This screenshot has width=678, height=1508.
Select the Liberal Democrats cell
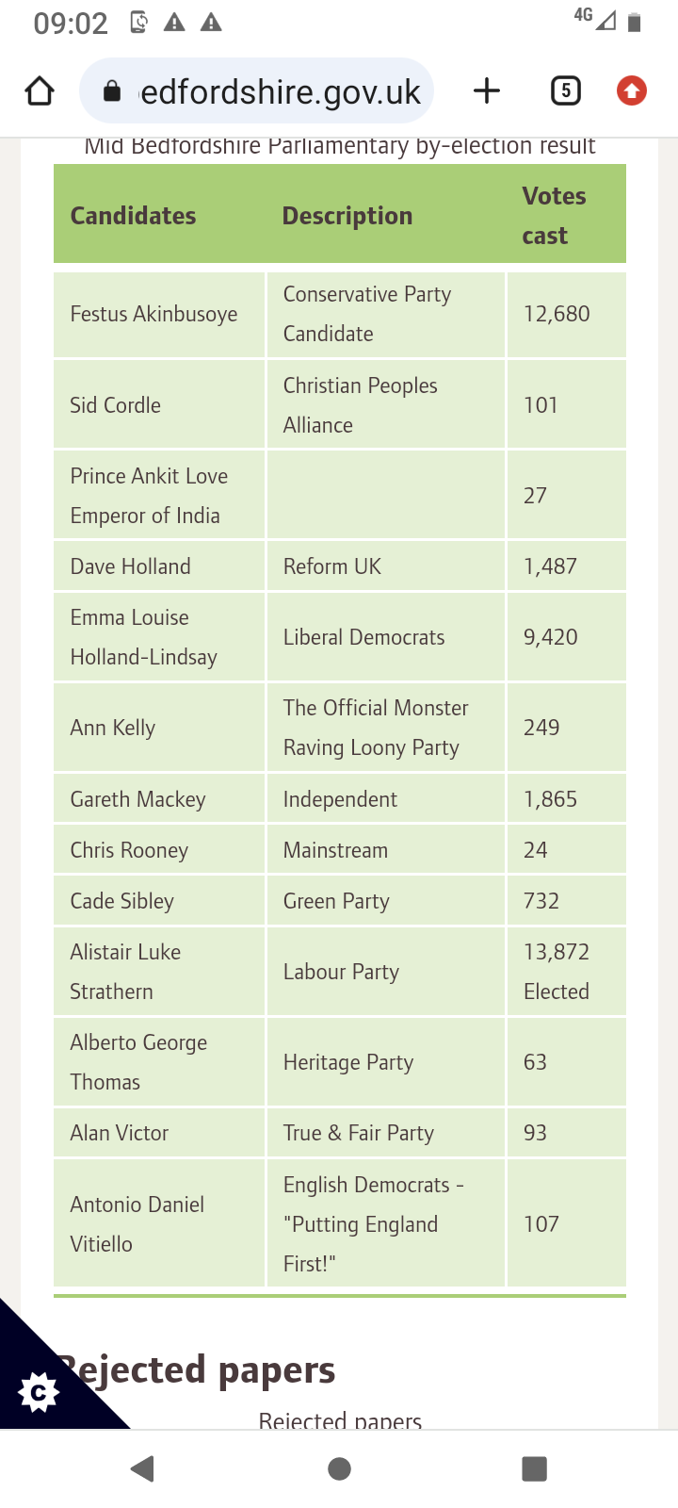[364, 637]
